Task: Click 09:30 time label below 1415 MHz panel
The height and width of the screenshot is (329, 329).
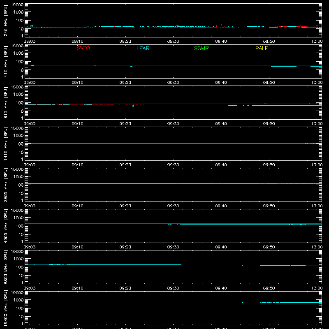Action: [173, 165]
